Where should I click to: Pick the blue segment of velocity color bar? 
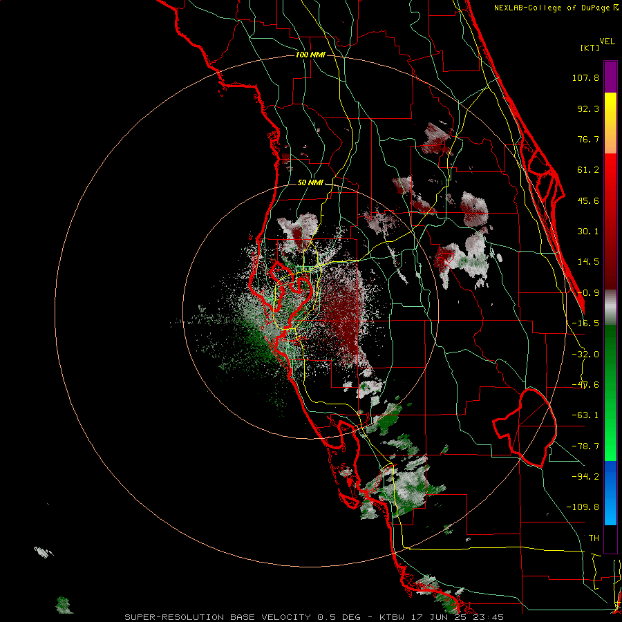[x=610, y=493]
